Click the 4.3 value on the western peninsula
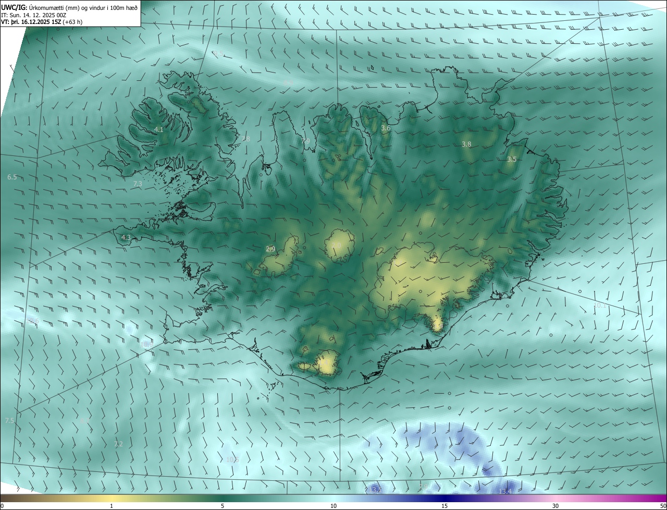This screenshot has width=667, height=510. click(126, 237)
